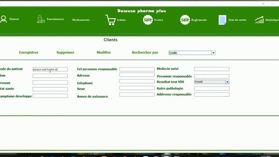This screenshot has height=157, width=279.
Task: Click the Positif value in VIH combo box
Action: [210, 82]
